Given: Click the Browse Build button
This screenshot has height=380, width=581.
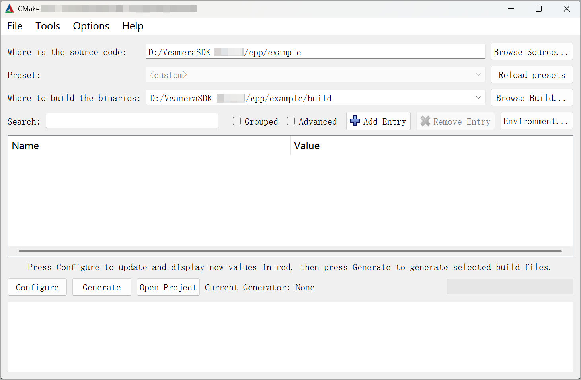Looking at the screenshot, I should tap(532, 98).
